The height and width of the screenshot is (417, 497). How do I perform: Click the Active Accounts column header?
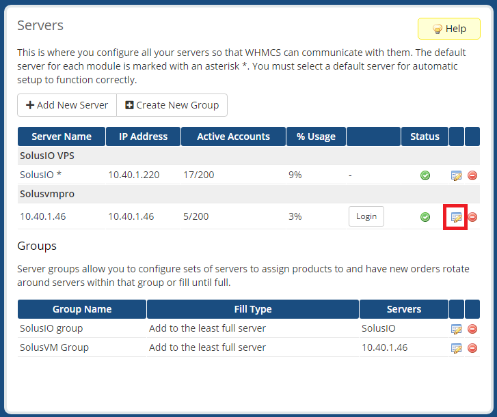(x=233, y=136)
